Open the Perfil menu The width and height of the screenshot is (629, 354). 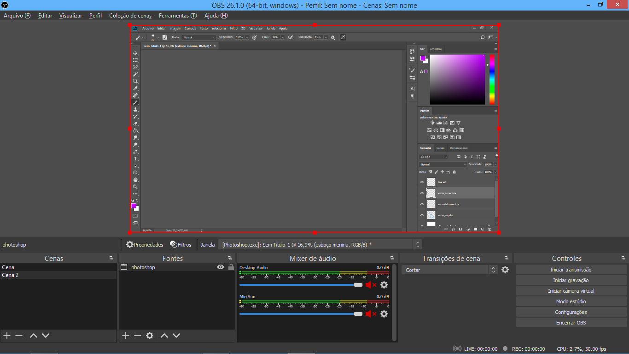click(x=96, y=16)
